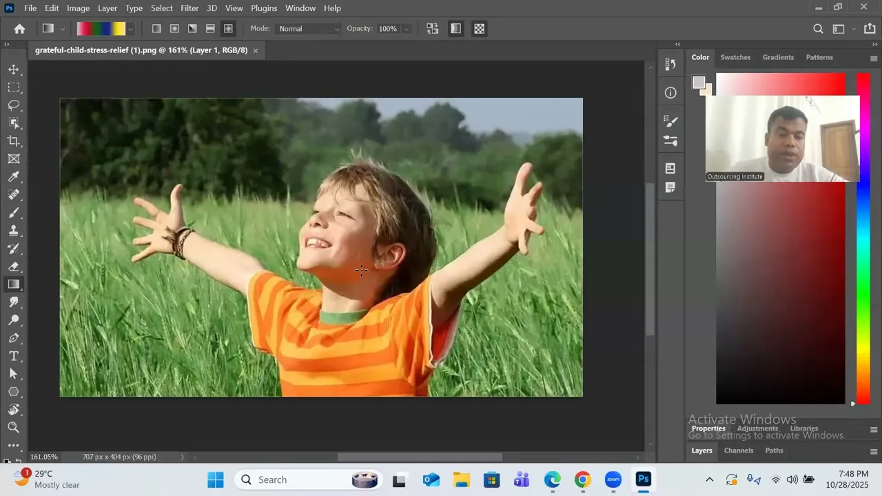Click the Opacity 100% input field

pos(387,29)
